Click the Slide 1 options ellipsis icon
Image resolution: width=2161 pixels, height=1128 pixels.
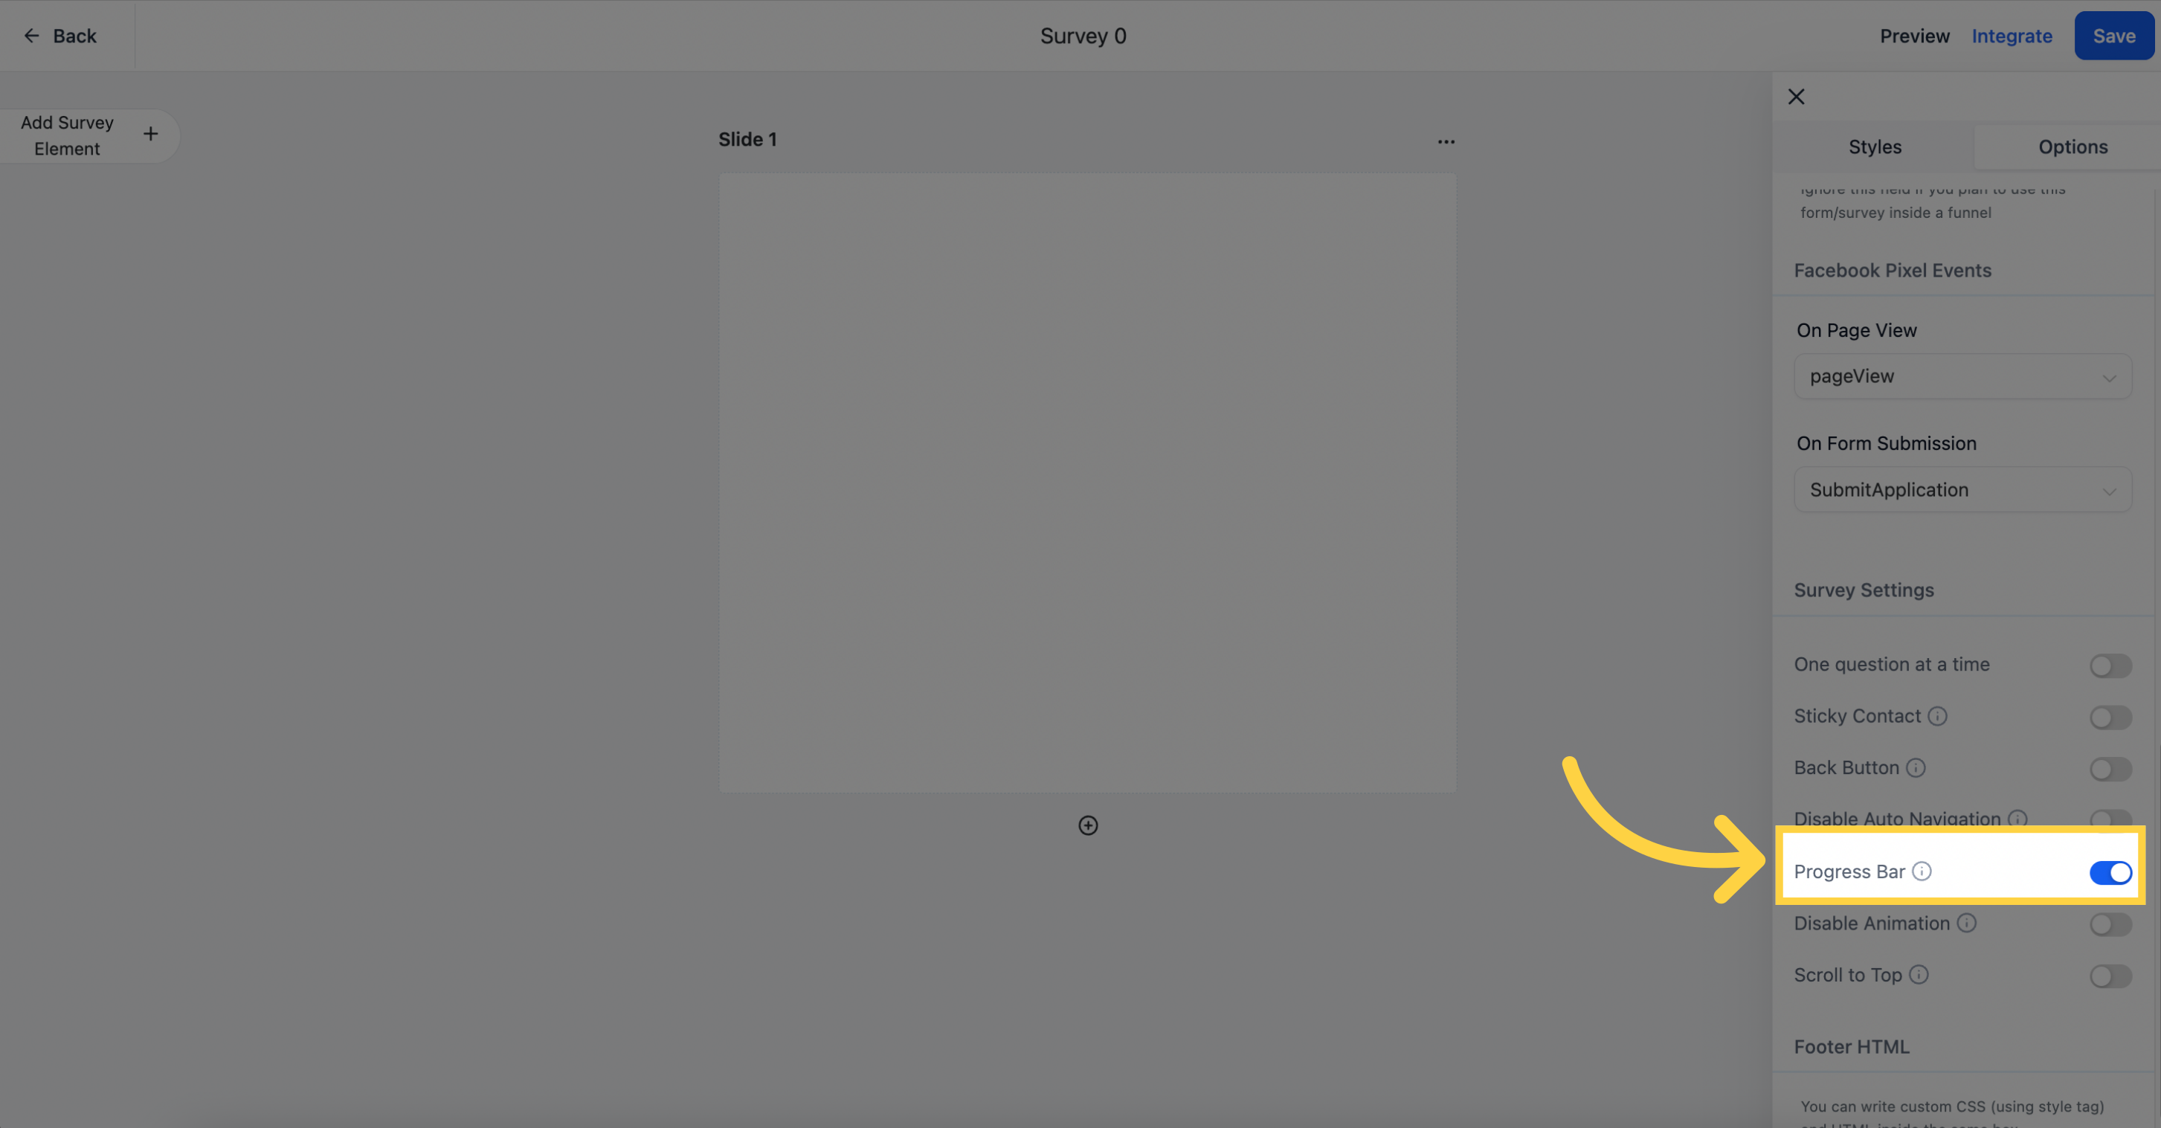[x=1446, y=139]
